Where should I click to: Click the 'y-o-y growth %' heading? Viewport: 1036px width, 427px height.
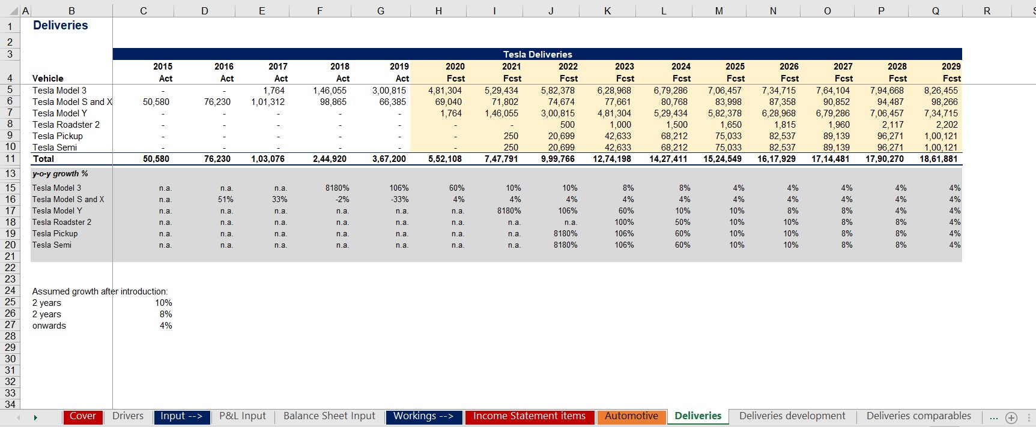60,174
